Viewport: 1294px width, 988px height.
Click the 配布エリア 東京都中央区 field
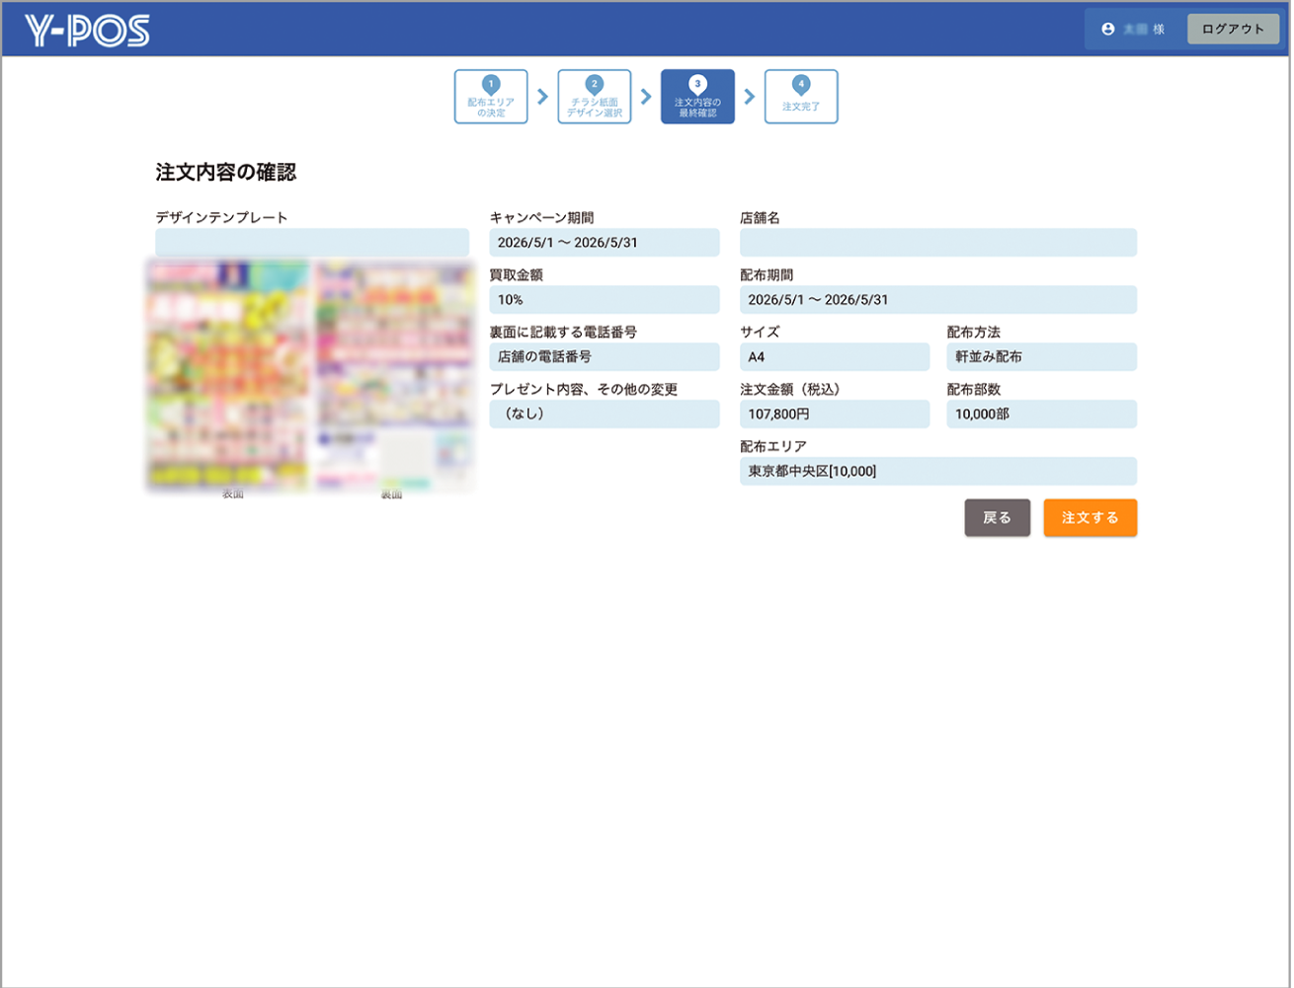click(x=938, y=472)
